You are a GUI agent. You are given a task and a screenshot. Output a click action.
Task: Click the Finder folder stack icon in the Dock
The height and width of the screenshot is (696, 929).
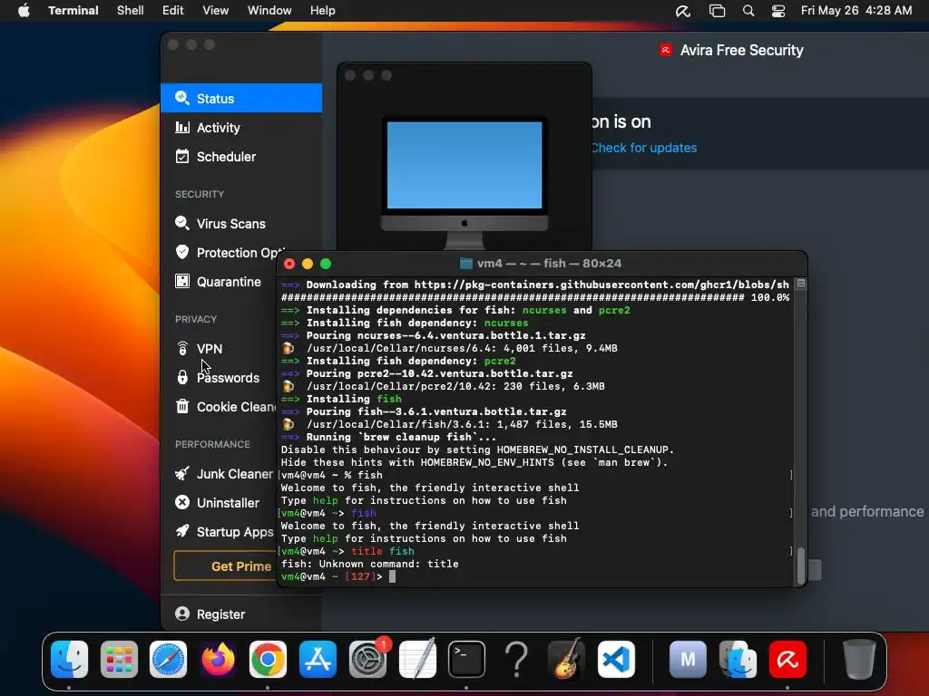(738, 659)
